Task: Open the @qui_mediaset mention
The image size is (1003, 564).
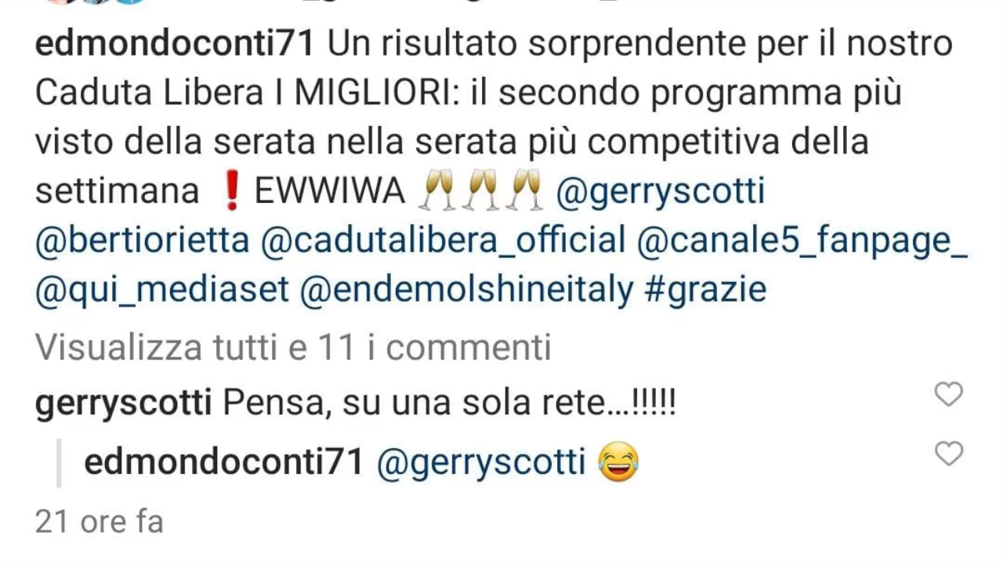Action: pyautogui.click(x=162, y=291)
